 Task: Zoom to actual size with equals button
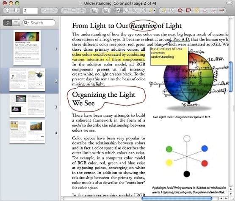(74, 10)
